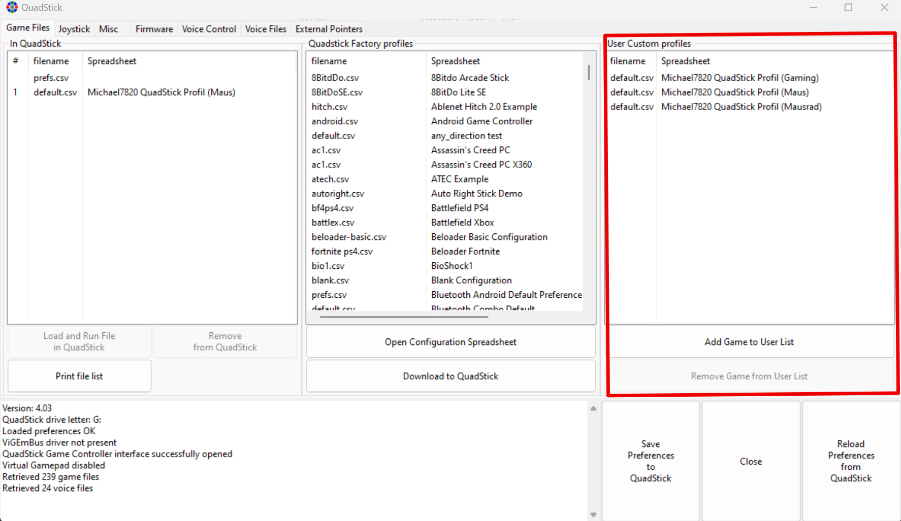Select the Mausrad custom profile row
This screenshot has height=521, width=901.
(741, 107)
